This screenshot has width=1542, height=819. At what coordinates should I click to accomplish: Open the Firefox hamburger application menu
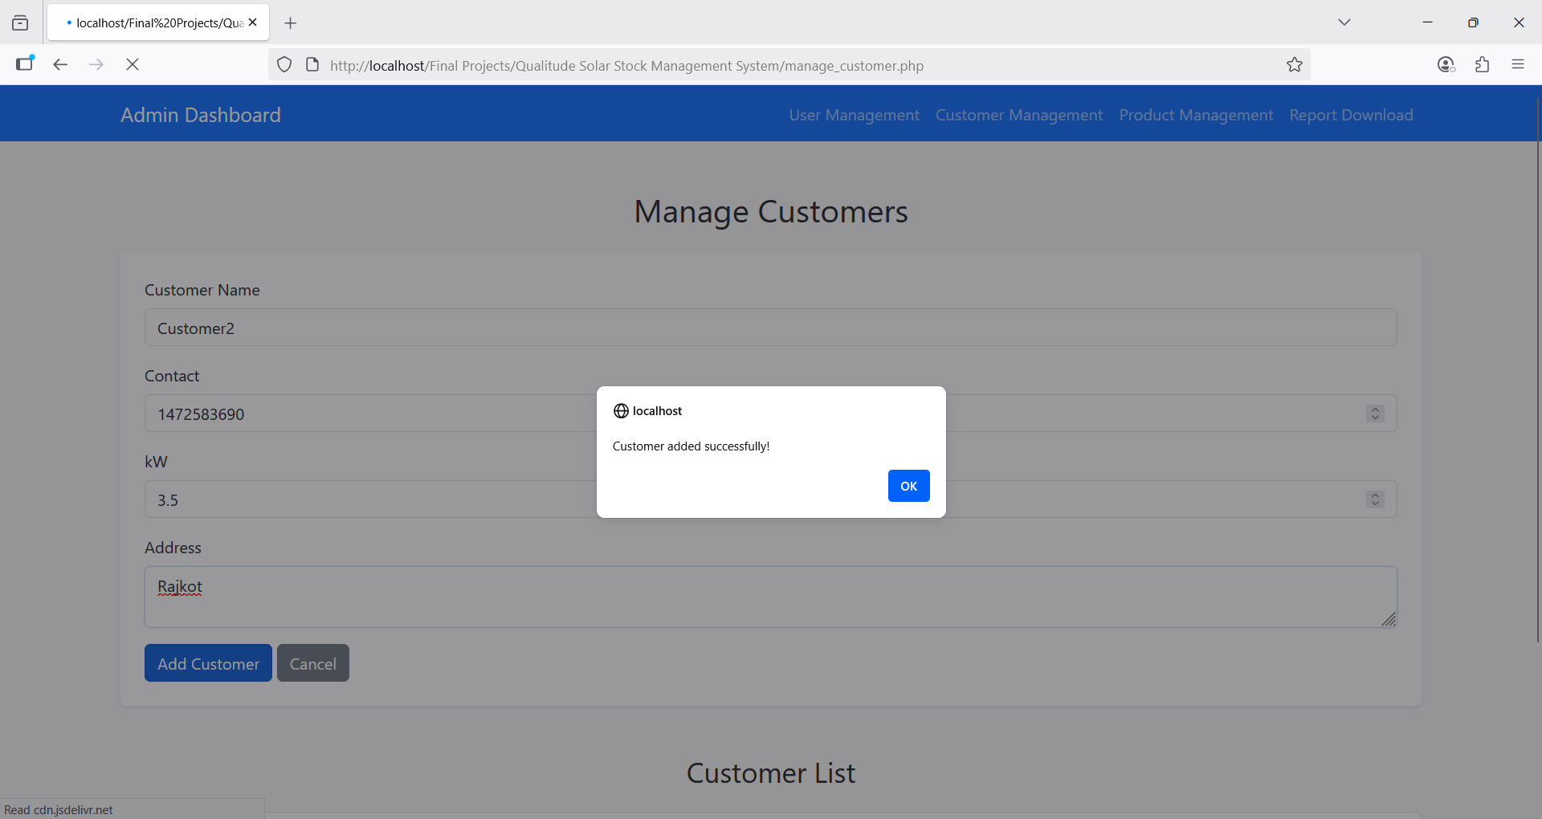pos(1517,64)
